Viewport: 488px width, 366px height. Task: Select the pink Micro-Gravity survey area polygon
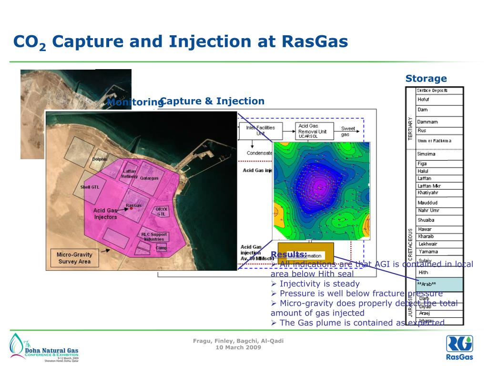[x=134, y=208]
